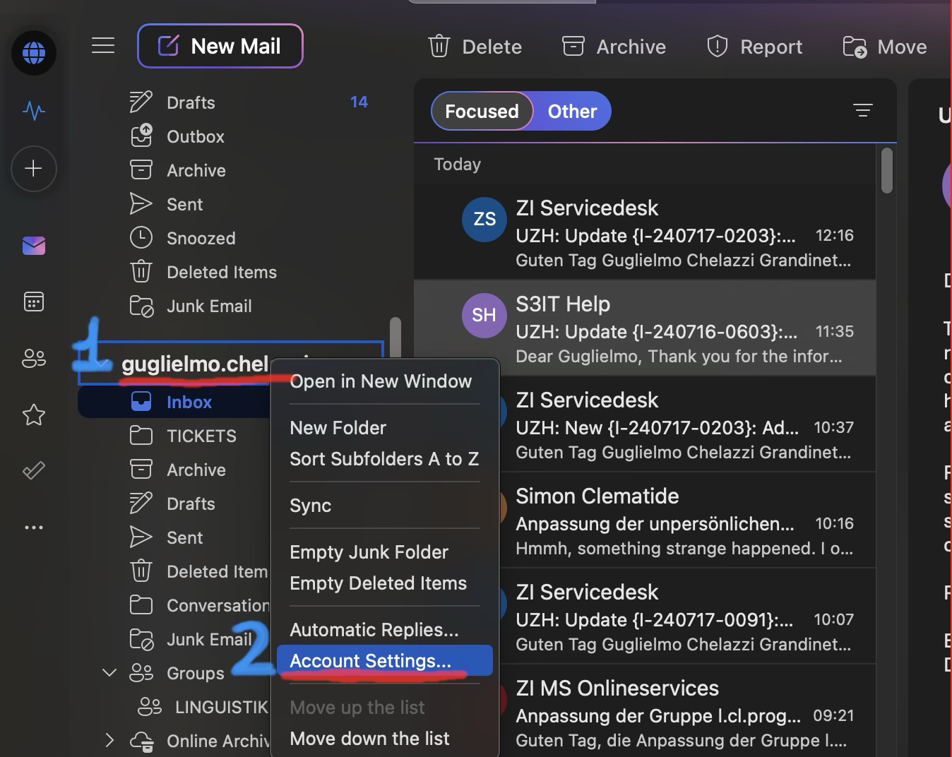The width and height of the screenshot is (952, 757).
Task: Click the New Mail button
Action: click(x=220, y=46)
